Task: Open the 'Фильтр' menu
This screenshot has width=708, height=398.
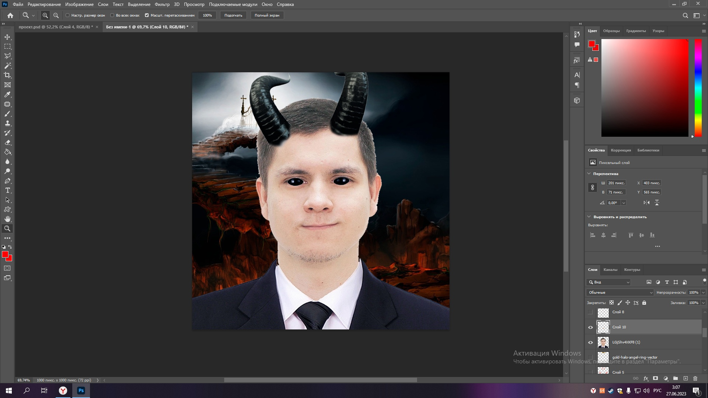Action: tap(162, 4)
